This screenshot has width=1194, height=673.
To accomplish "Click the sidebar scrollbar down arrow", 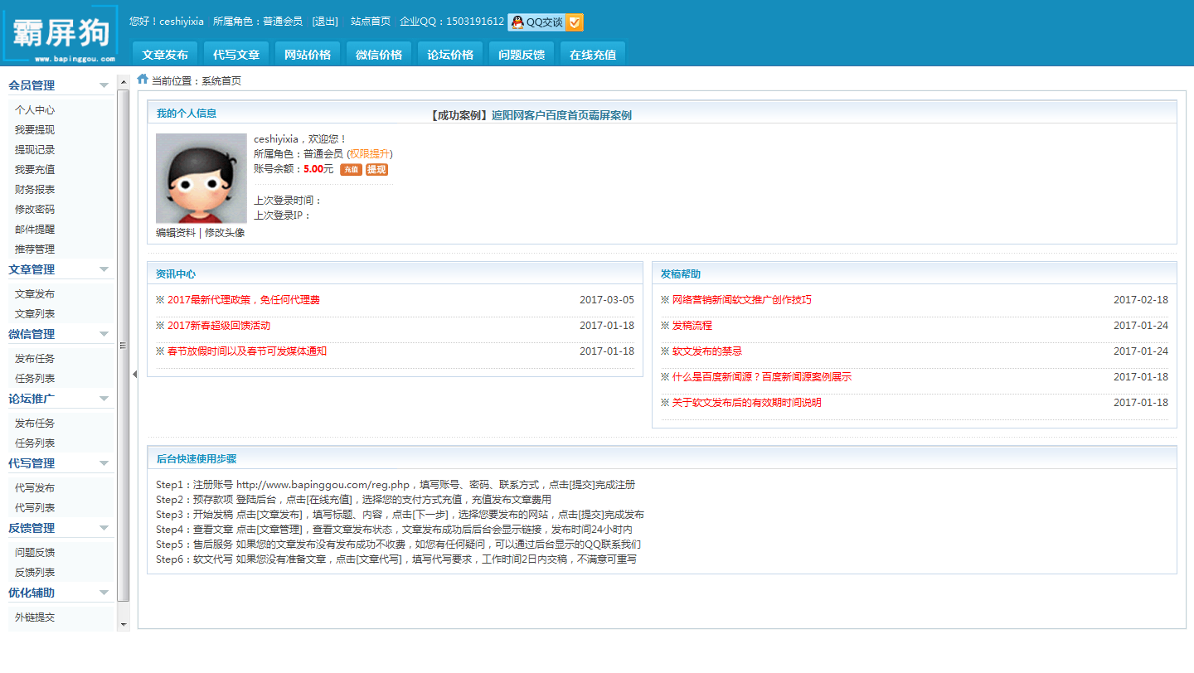I will 124,624.
